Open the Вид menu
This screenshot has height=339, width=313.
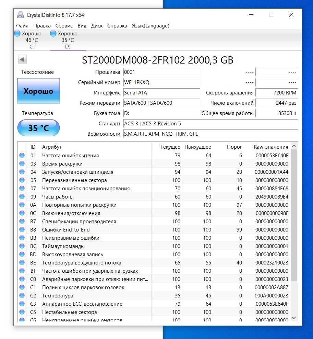click(x=82, y=26)
